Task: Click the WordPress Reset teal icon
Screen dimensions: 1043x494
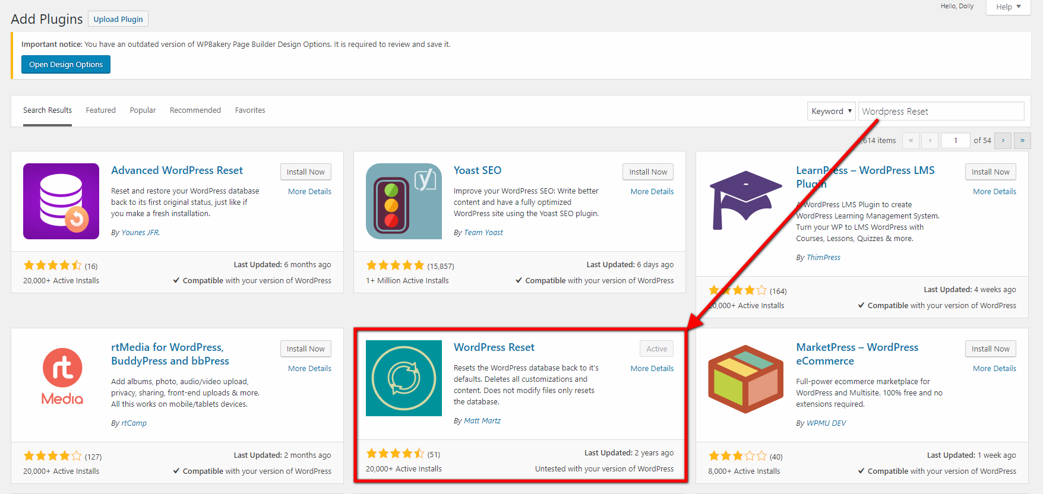Action: 403,378
